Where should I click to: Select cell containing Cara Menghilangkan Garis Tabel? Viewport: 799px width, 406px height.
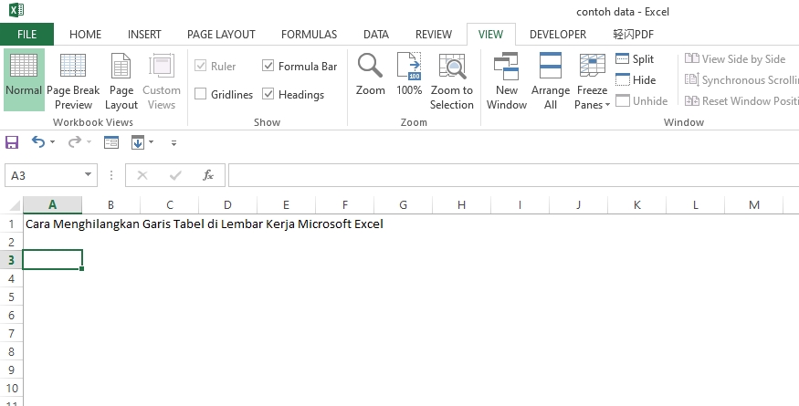52,224
